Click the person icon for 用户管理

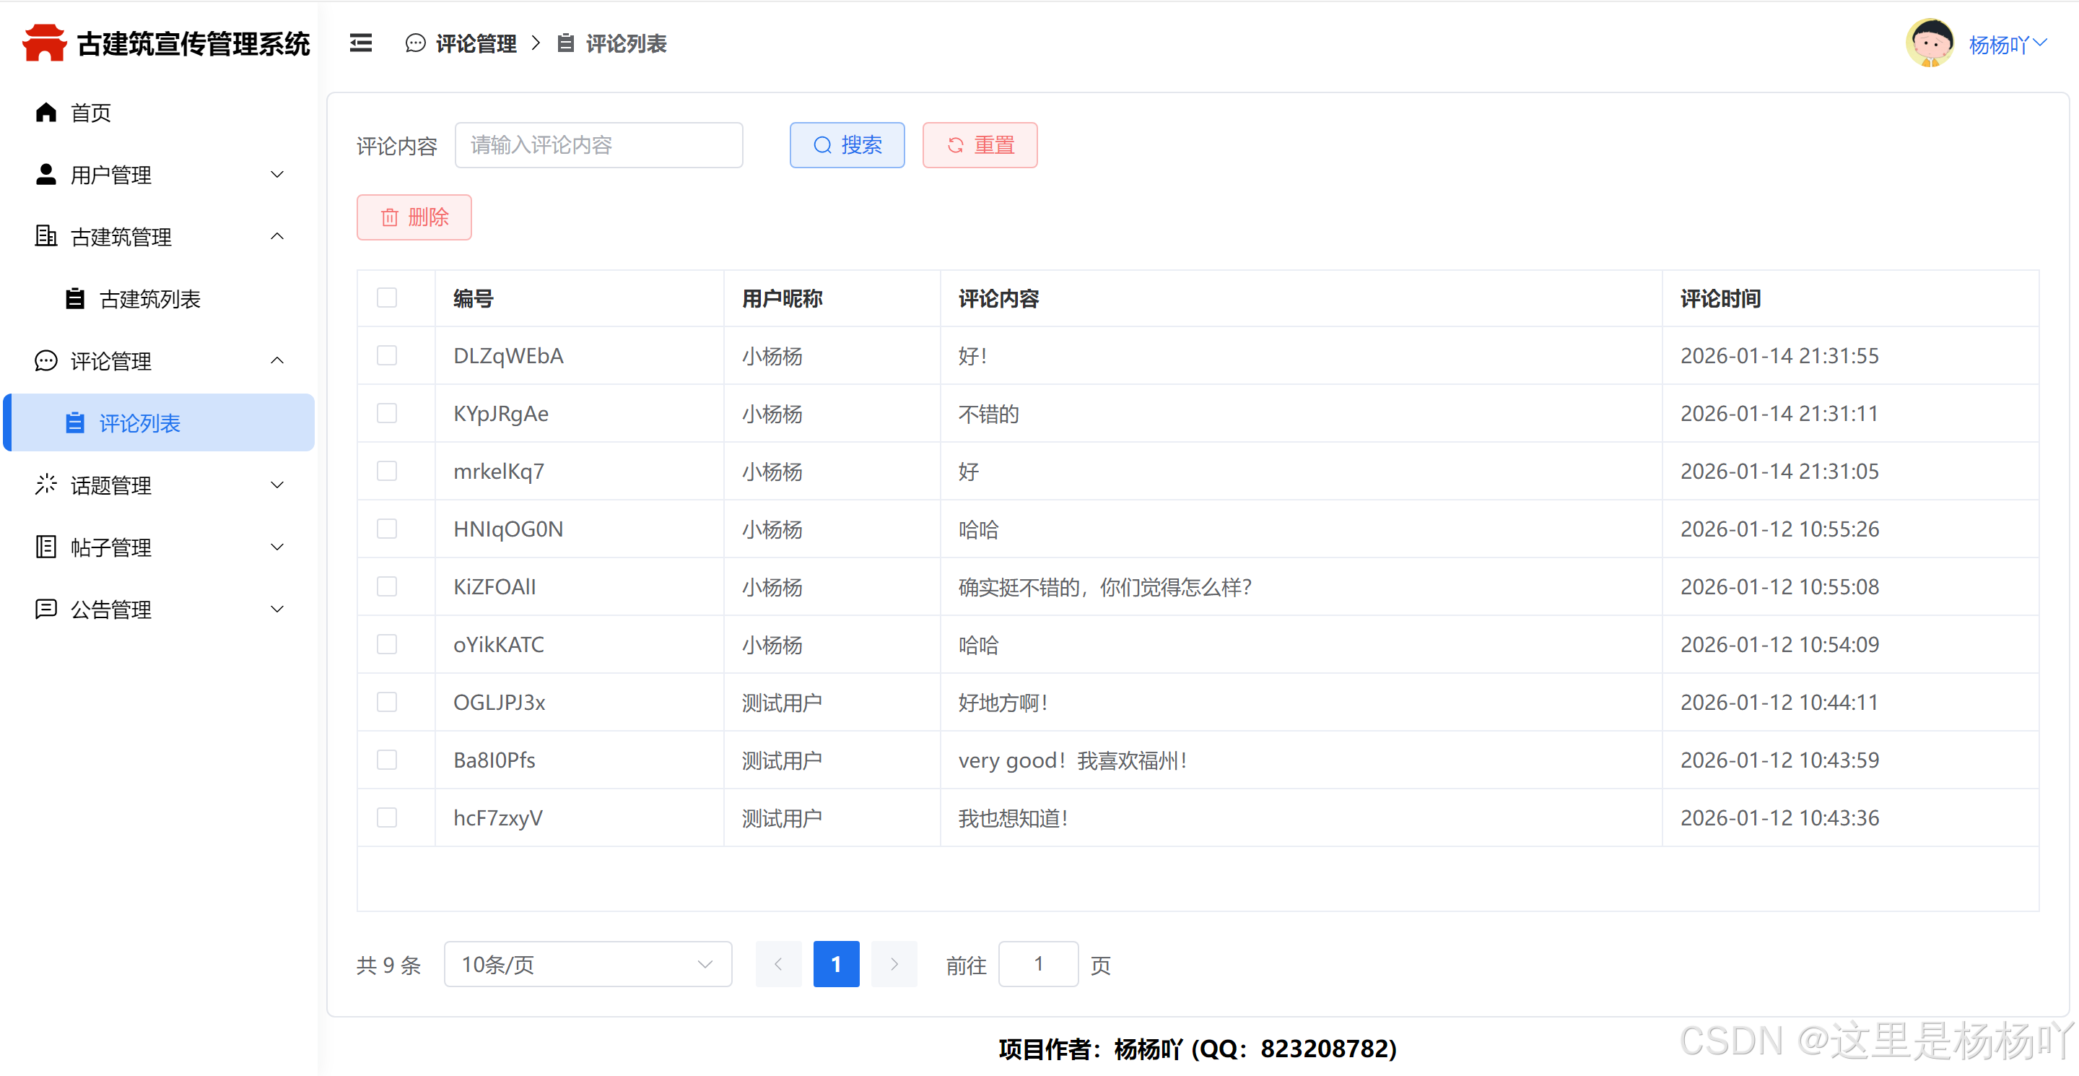[46, 174]
